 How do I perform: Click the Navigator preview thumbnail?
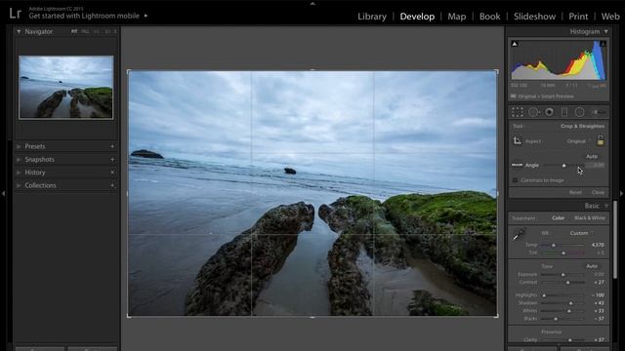pos(66,87)
